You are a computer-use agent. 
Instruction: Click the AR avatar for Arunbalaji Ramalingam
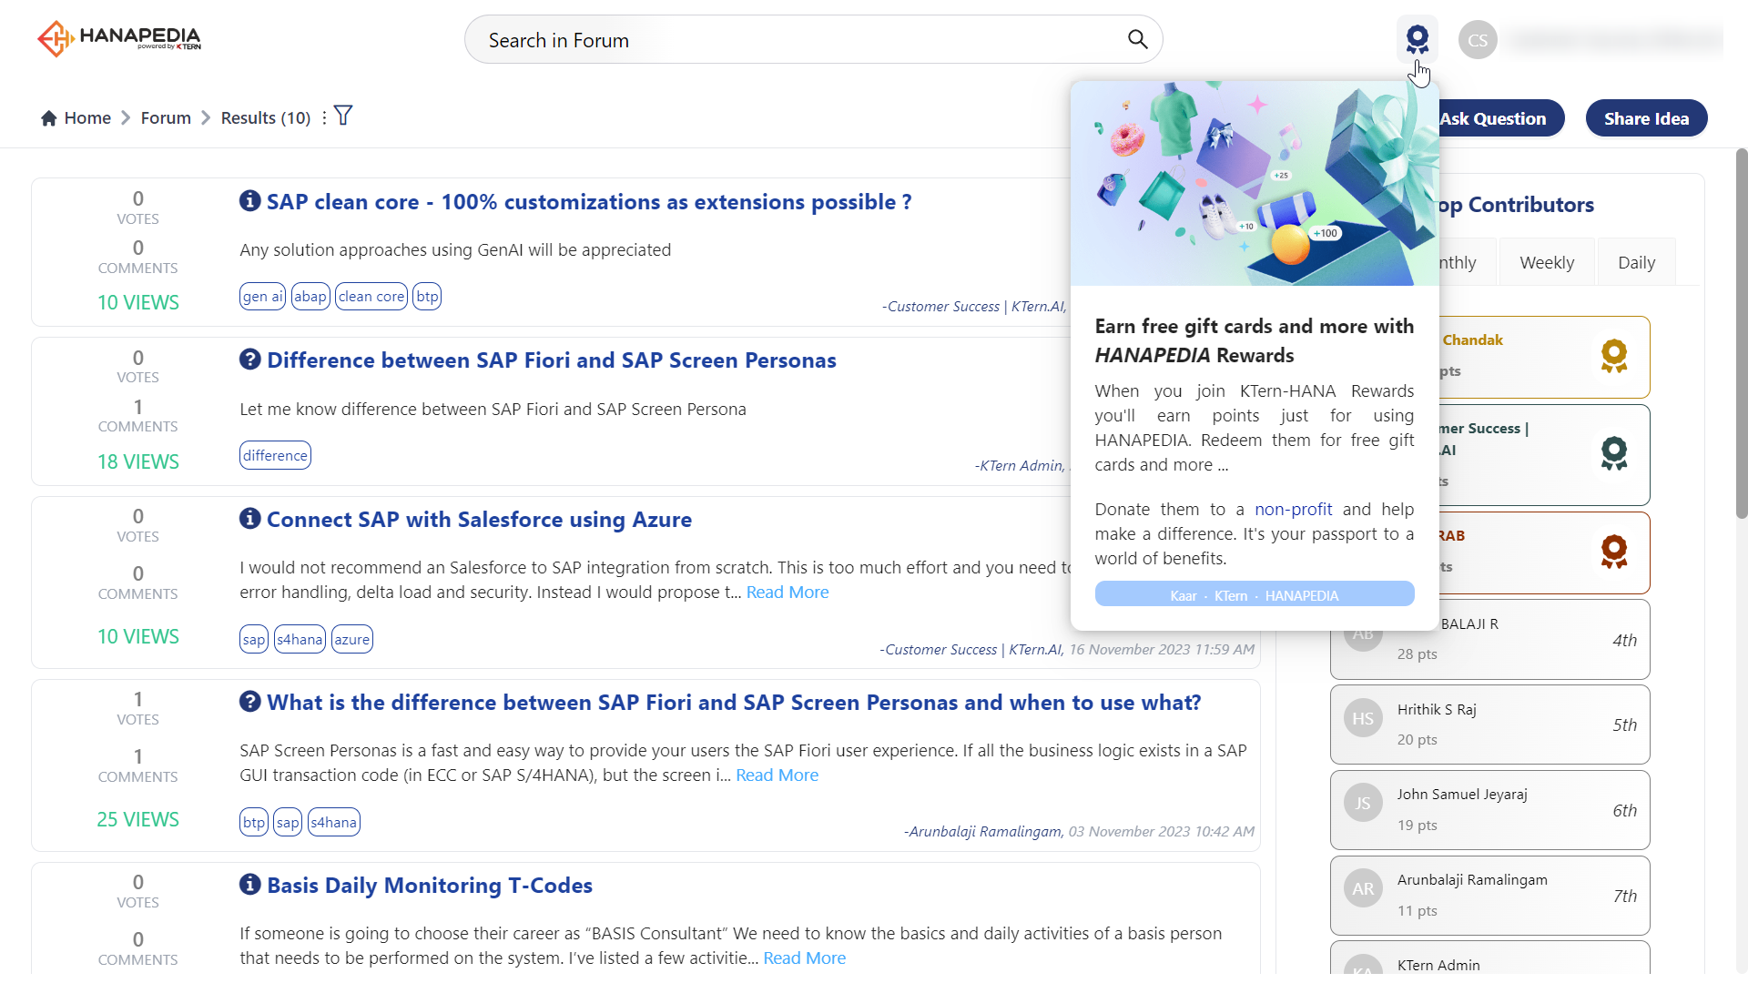coord(1363,888)
